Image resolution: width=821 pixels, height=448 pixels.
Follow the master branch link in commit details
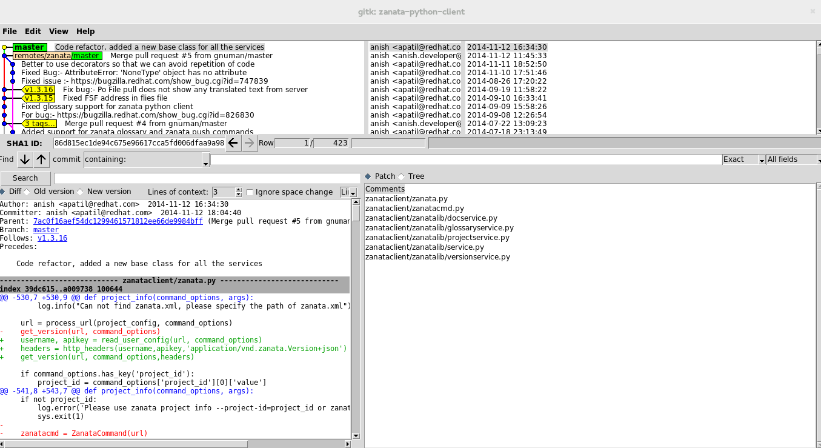[46, 230]
